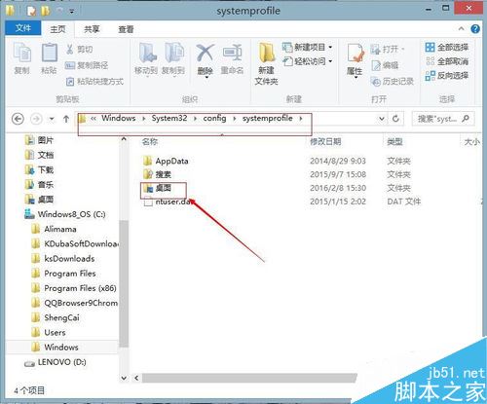Viewport: 487px width, 404px height.
Task: Sort by the Type column header
Action: pos(394,141)
